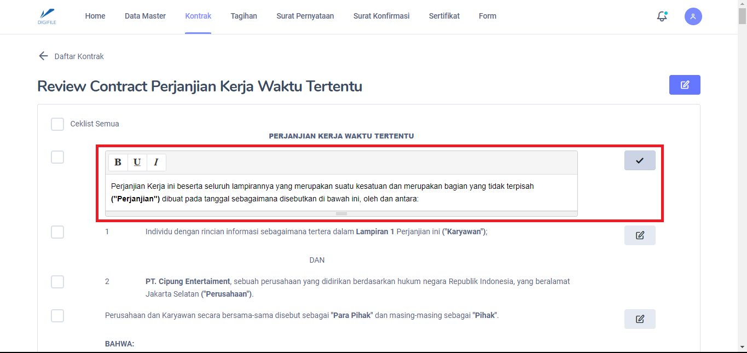Click the blue edit contract button
Viewport: 747px width, 353px height.
click(684, 85)
